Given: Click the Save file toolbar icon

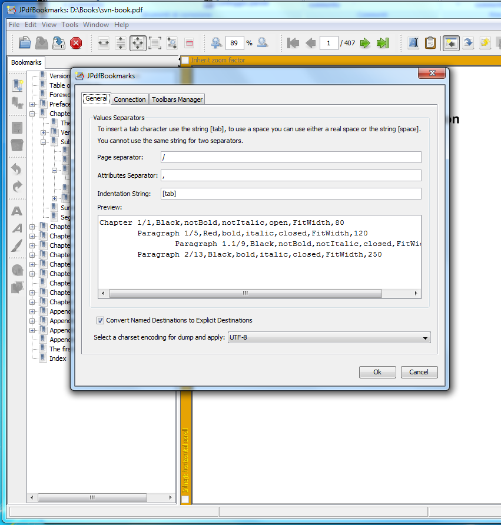Looking at the screenshot, I should [x=42, y=43].
